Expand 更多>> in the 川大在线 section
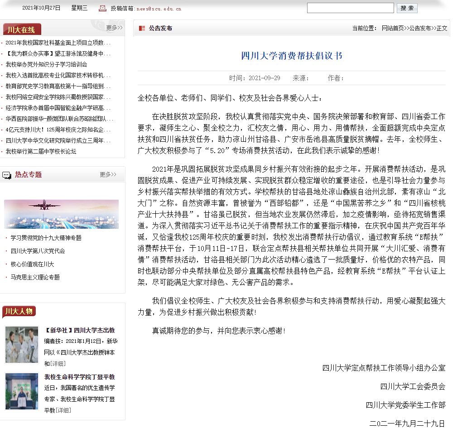The width and height of the screenshot is (462, 433). (114, 28)
